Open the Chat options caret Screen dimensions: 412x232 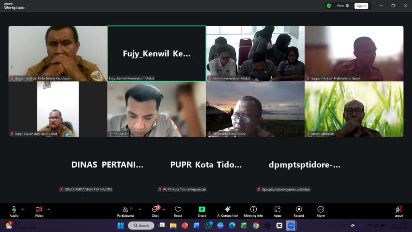(x=164, y=209)
